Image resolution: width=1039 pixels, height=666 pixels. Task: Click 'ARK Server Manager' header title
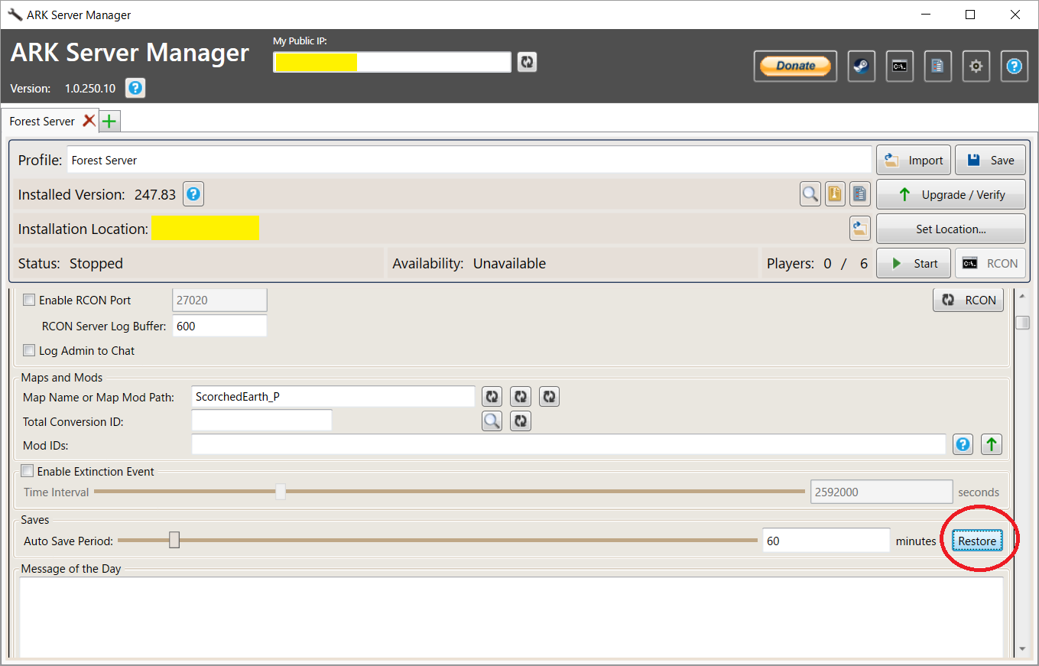[130, 52]
